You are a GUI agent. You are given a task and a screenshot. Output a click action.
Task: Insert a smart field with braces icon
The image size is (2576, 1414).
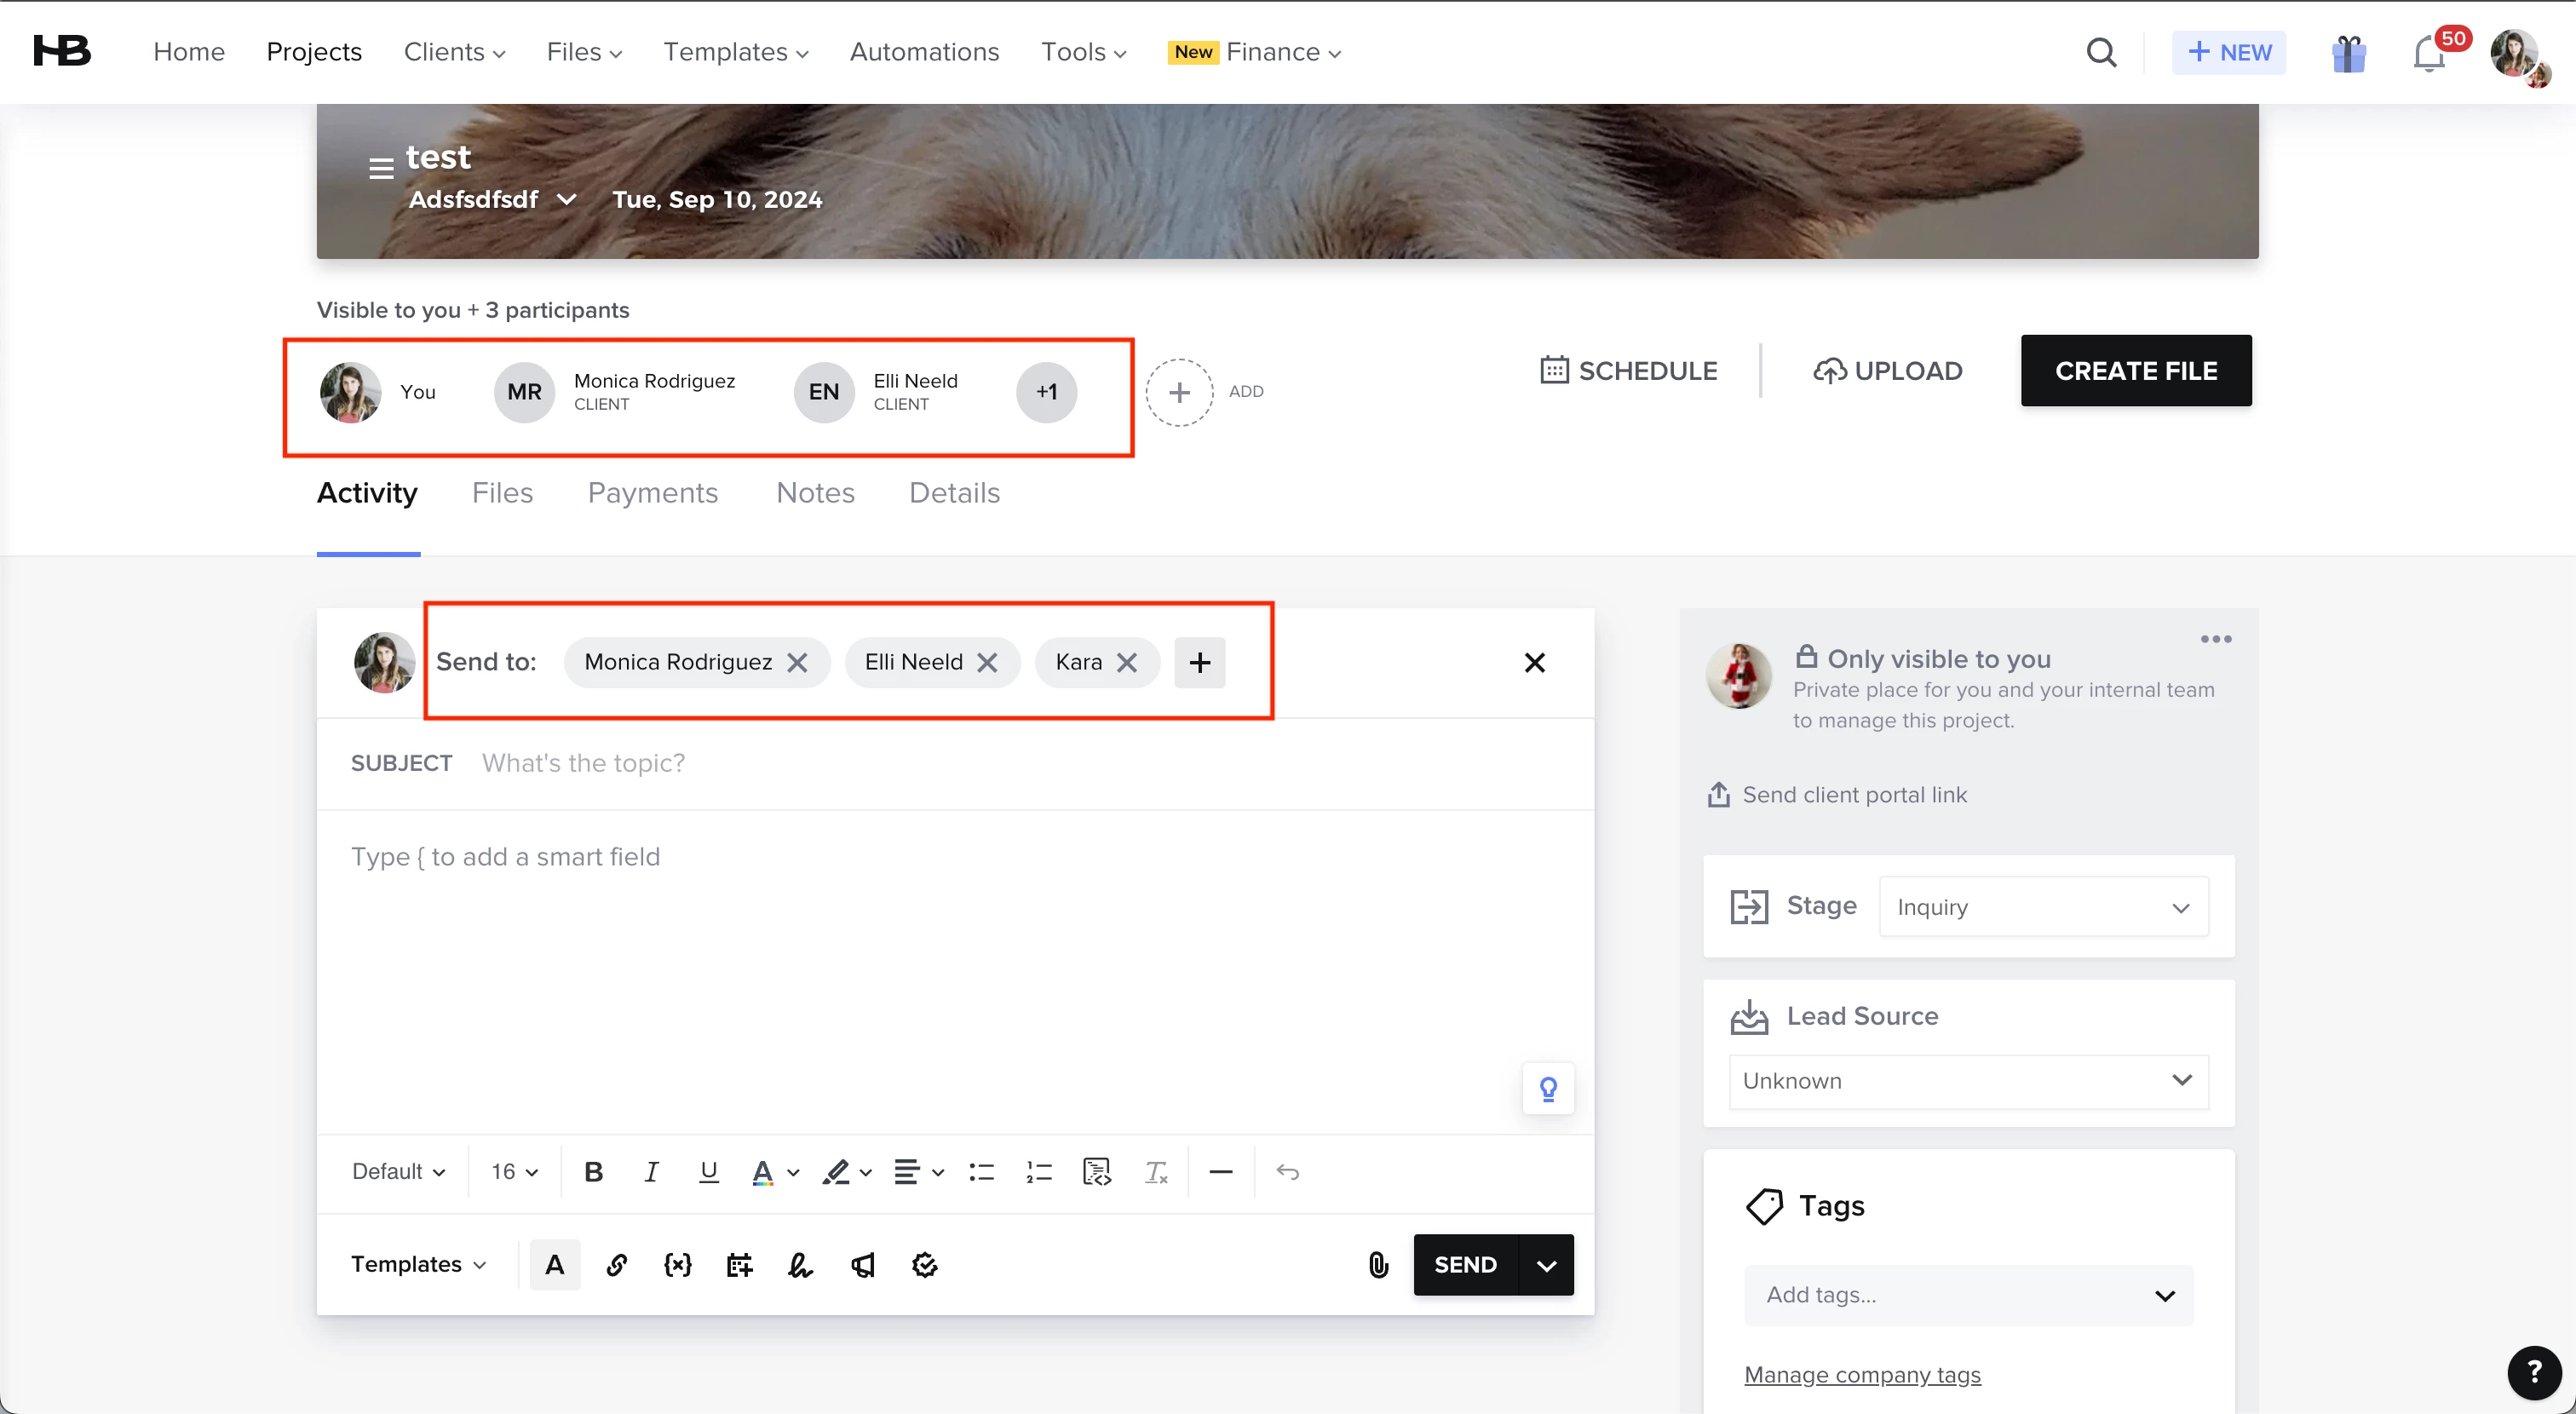coord(678,1265)
